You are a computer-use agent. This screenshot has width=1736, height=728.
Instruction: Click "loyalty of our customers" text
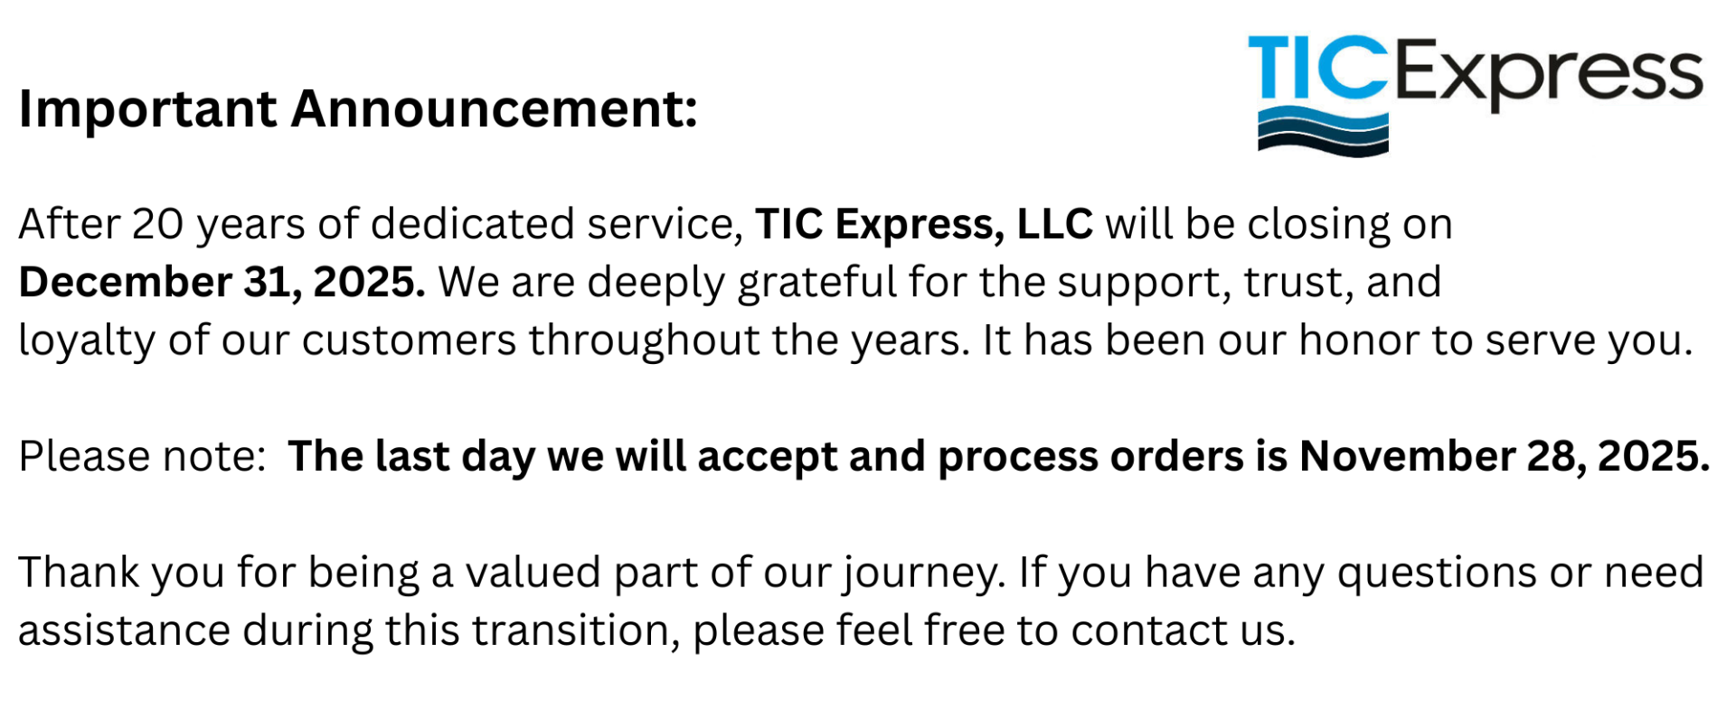[x=267, y=341]
